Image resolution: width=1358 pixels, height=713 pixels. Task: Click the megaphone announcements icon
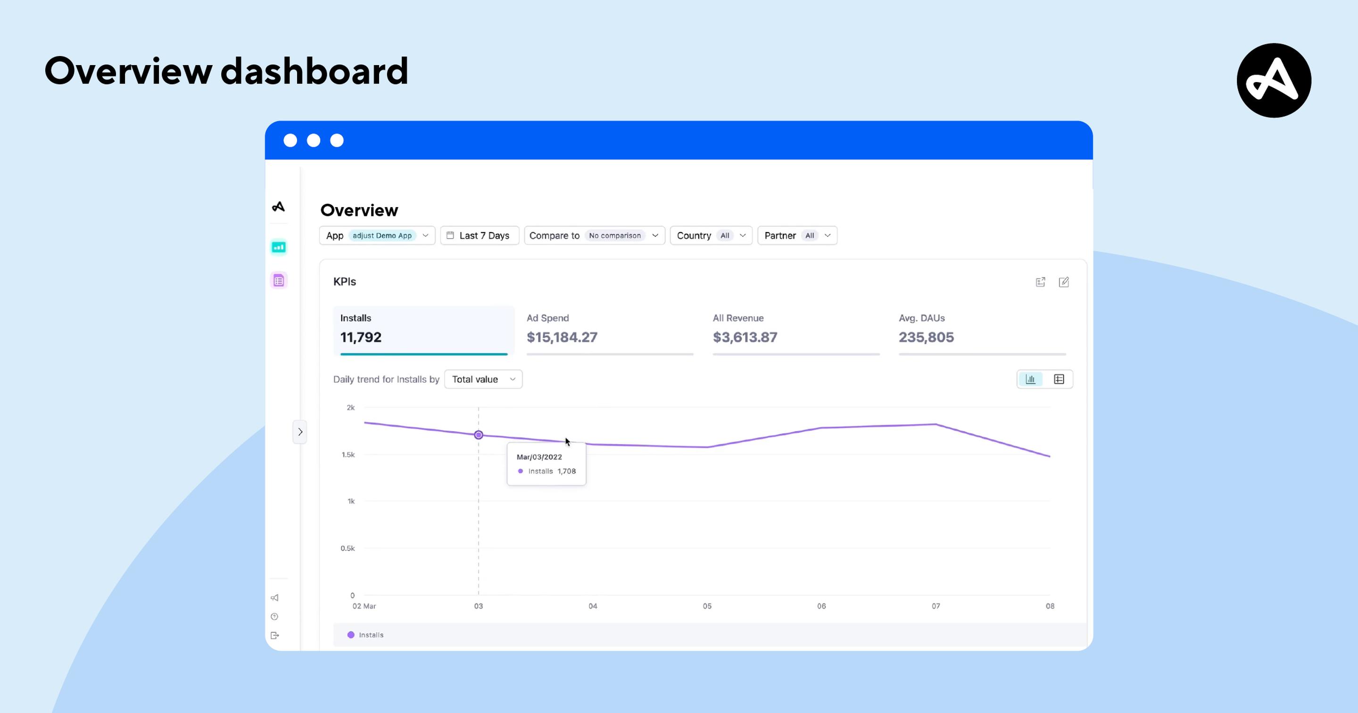point(274,597)
